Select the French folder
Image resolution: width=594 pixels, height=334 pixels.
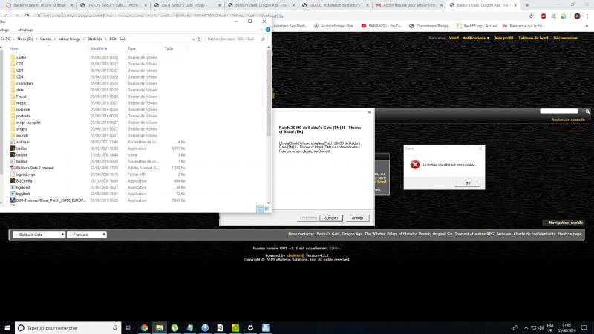[22, 96]
